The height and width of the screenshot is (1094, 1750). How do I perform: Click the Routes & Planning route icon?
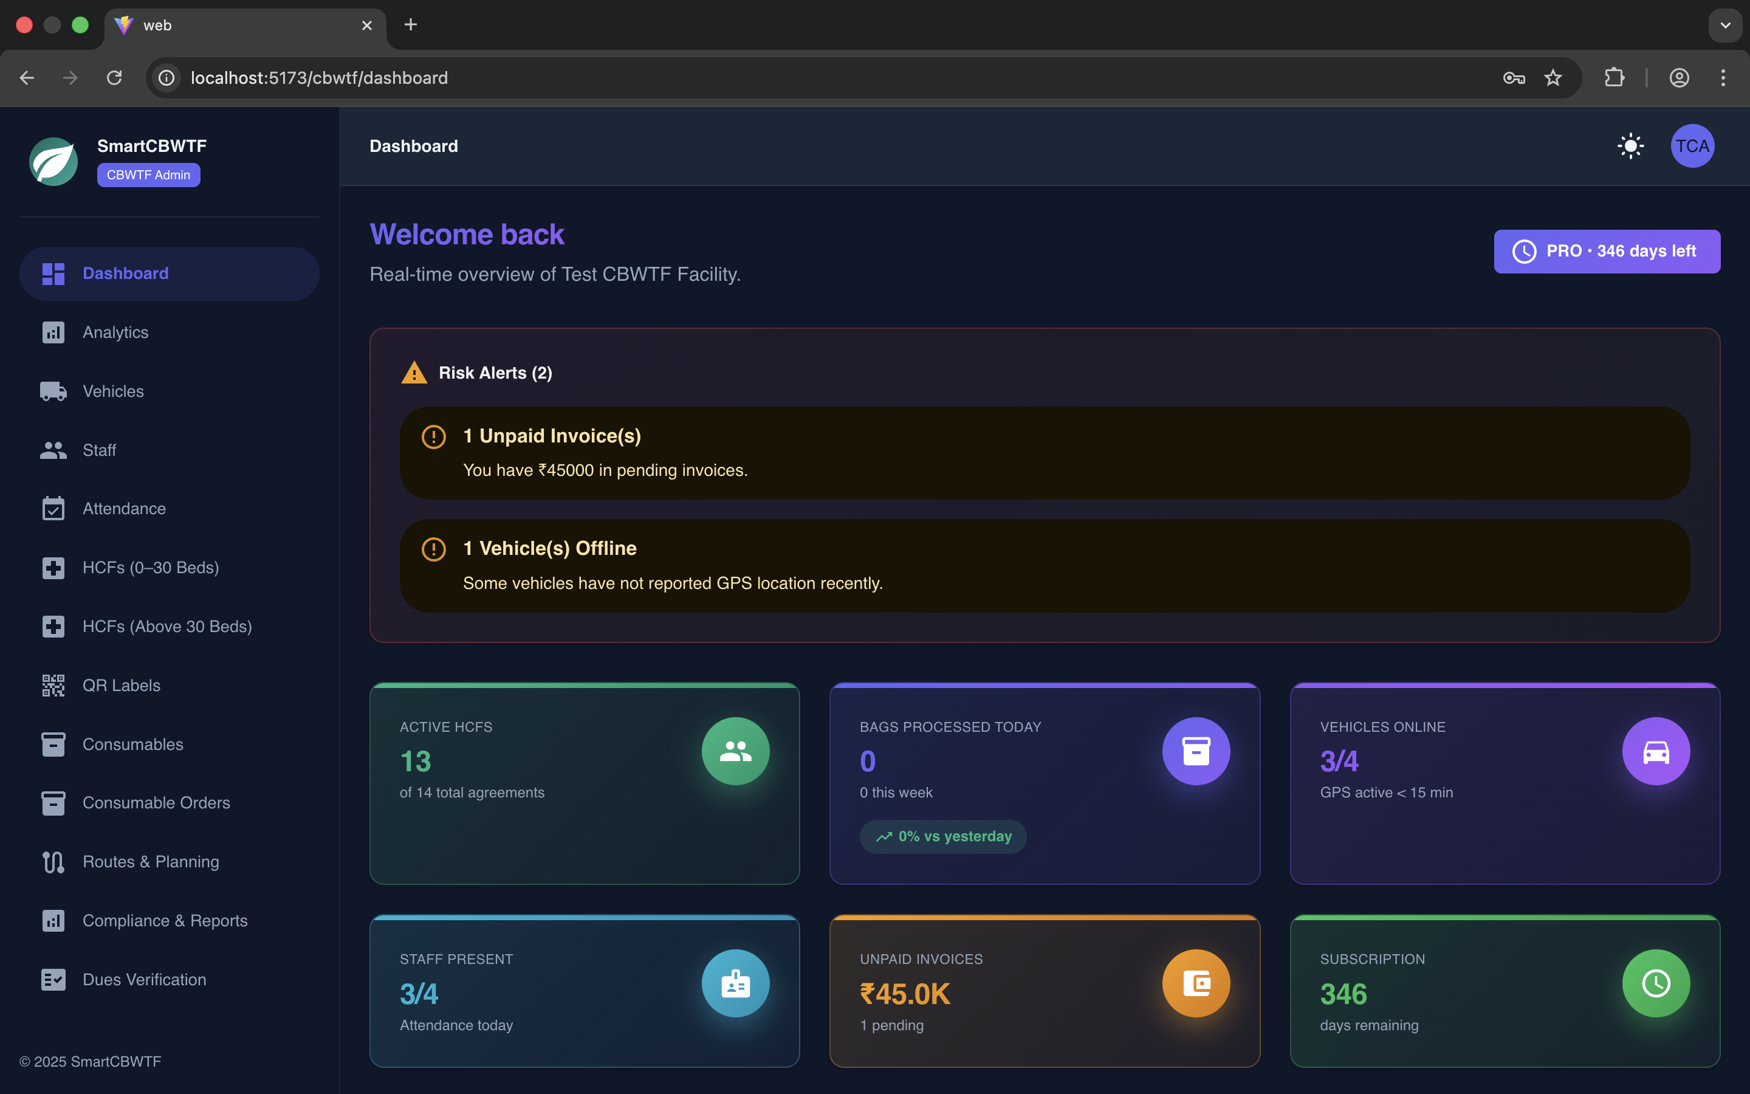(x=53, y=862)
